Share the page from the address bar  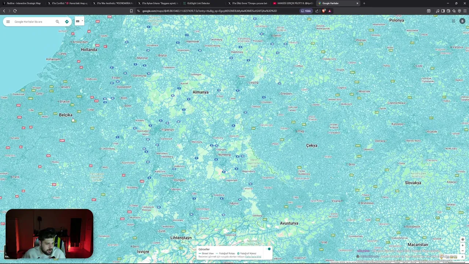coord(317,11)
